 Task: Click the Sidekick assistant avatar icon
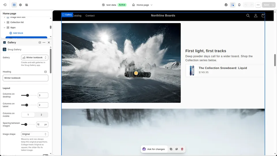coord(226,5)
